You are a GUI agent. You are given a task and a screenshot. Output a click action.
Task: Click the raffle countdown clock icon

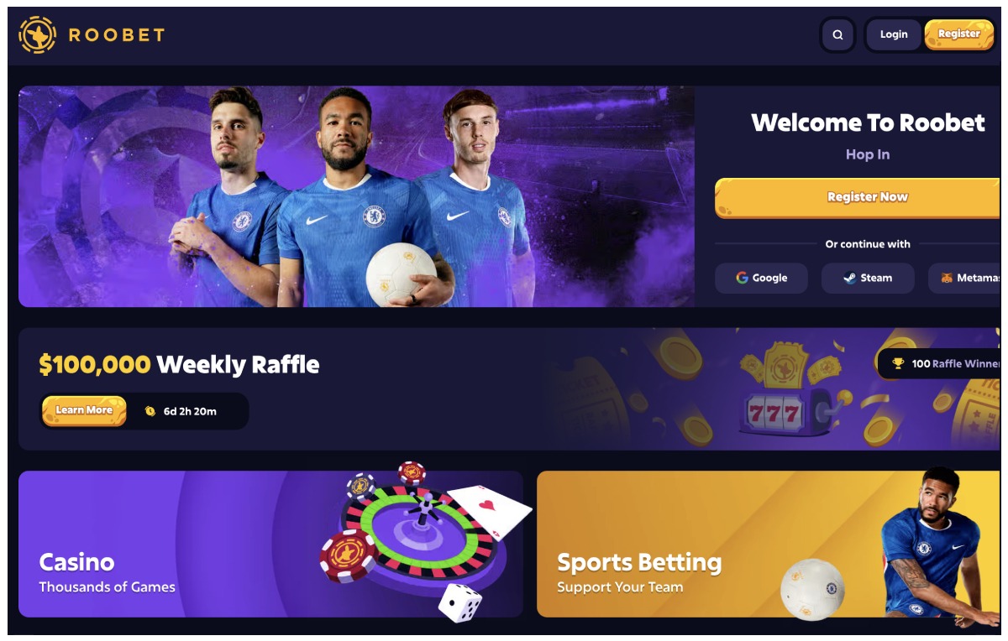pyautogui.click(x=150, y=411)
